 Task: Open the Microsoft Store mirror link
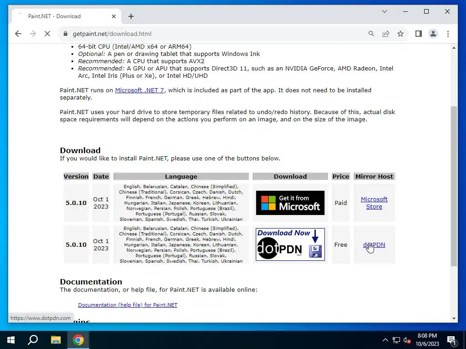point(374,203)
